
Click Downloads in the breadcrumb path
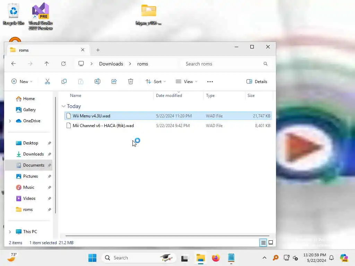(x=111, y=64)
